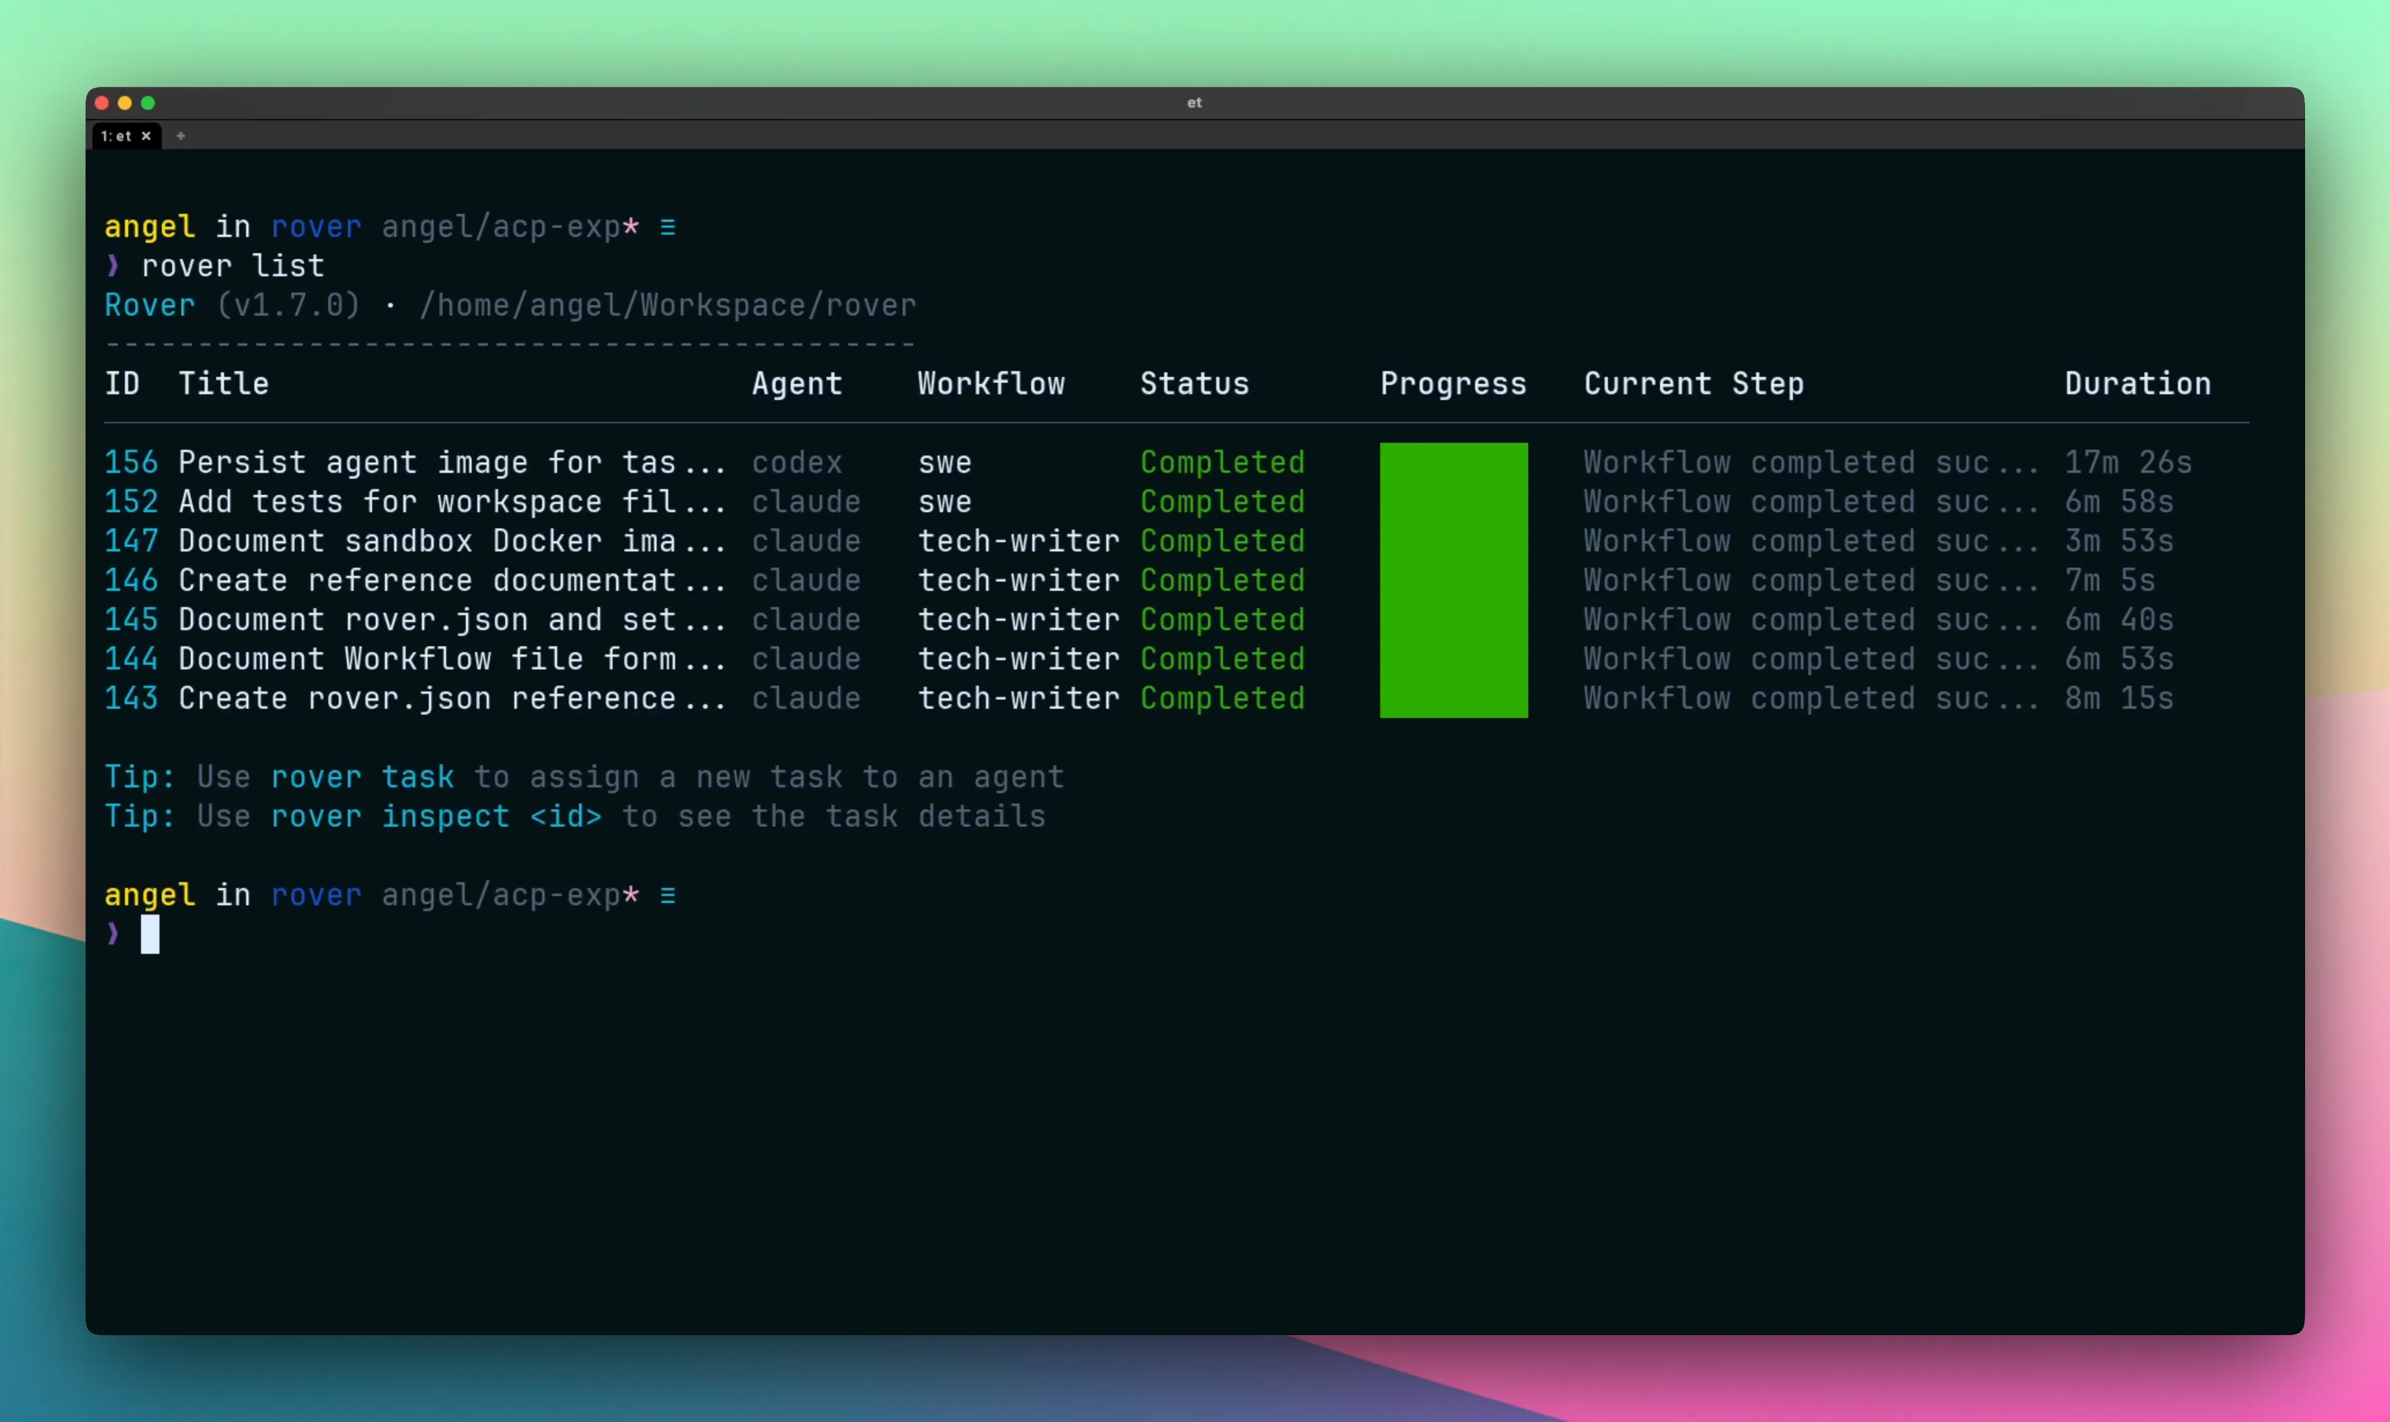Click the Workflow column header
The width and height of the screenshot is (2390, 1422).
991,383
